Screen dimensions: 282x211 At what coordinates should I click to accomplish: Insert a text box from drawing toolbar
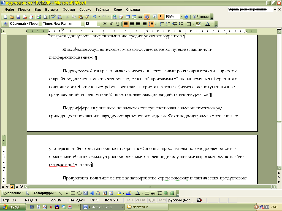click(86, 193)
